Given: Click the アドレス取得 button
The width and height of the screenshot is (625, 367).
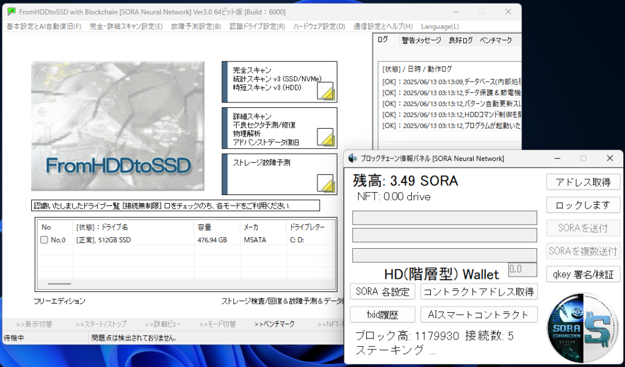Looking at the screenshot, I should tap(583, 182).
